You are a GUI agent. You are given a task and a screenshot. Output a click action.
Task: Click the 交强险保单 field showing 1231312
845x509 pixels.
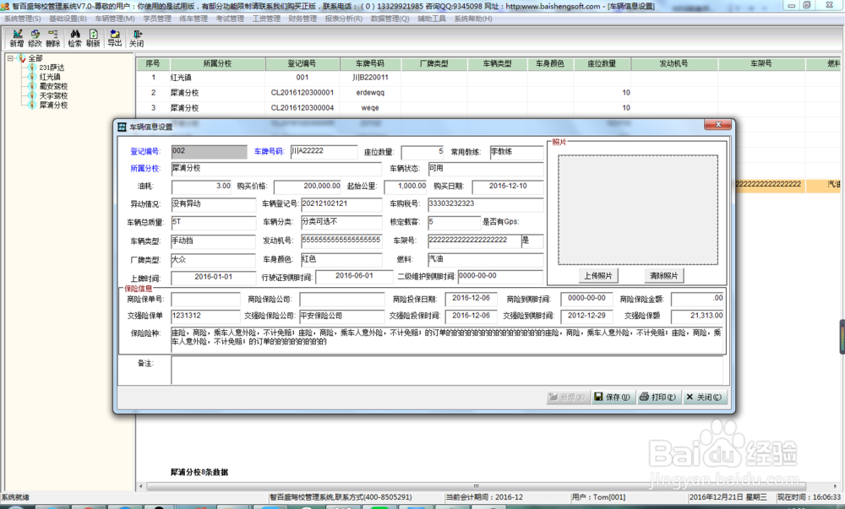[x=205, y=317]
